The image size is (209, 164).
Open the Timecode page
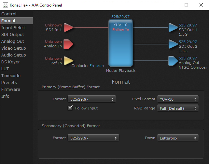tap(17, 75)
